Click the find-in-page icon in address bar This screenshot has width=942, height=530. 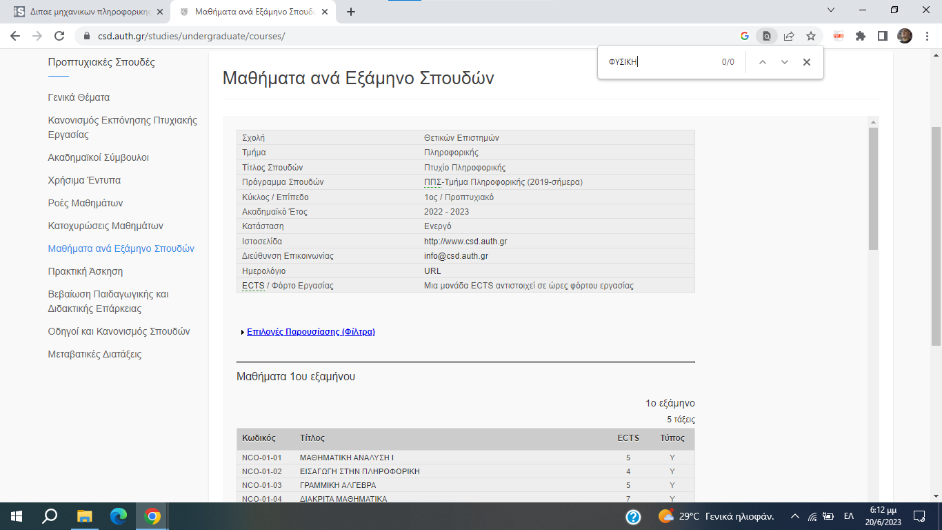coord(766,37)
